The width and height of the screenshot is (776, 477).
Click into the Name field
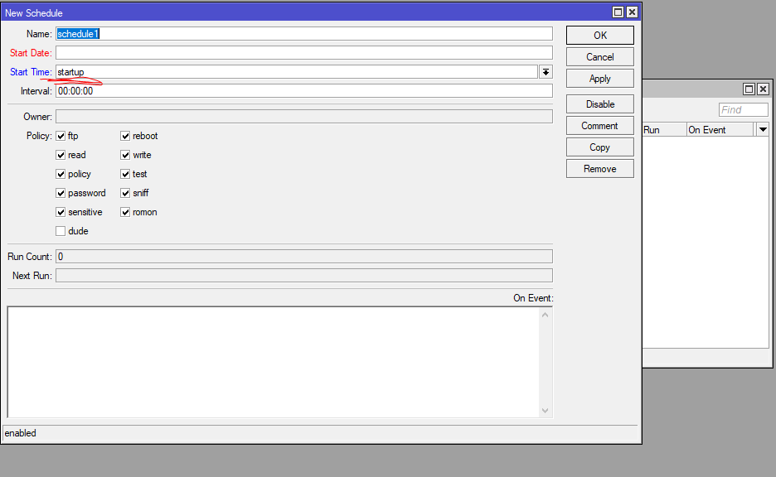click(x=304, y=34)
